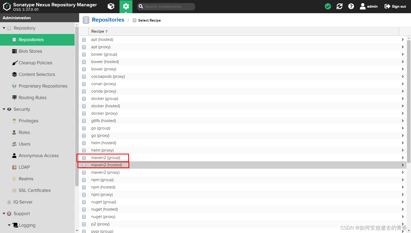Click the chevron on docker (proxy) row
The width and height of the screenshot is (411, 233).
[x=403, y=113]
